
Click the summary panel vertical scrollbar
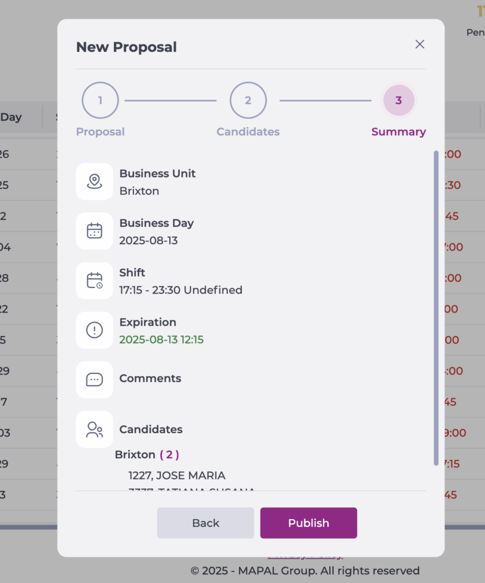(x=436, y=307)
